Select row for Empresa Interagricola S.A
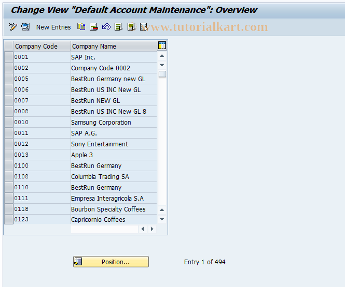This screenshot has height=287, width=345. 9,198
